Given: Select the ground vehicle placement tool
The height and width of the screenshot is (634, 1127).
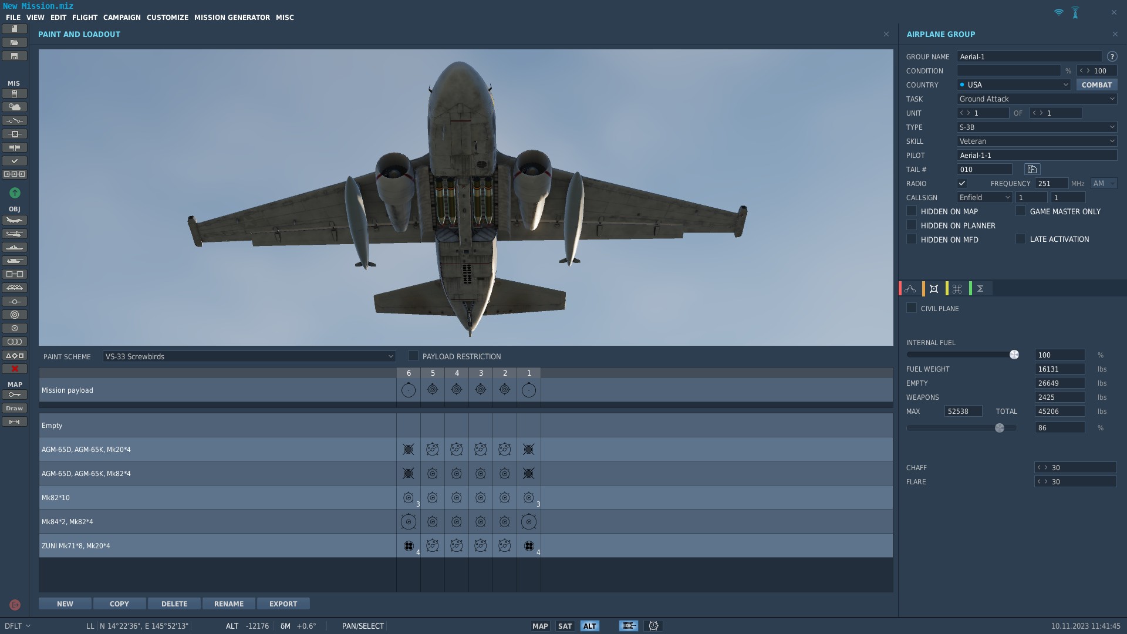Looking at the screenshot, I should tap(15, 261).
